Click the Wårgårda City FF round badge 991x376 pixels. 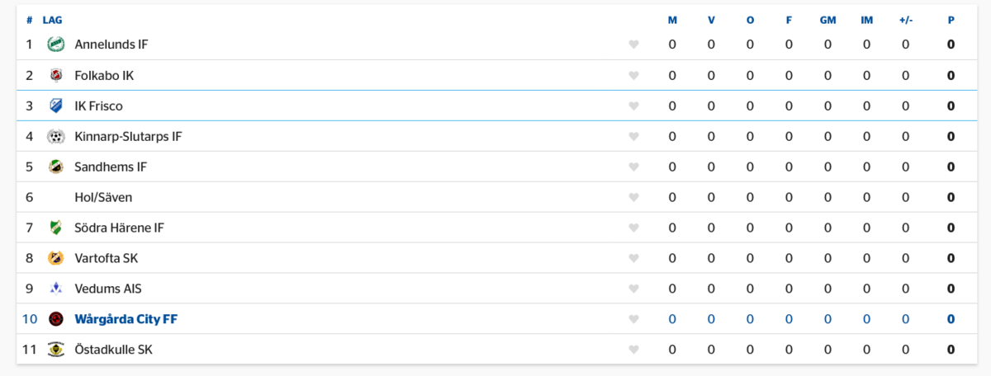(55, 319)
